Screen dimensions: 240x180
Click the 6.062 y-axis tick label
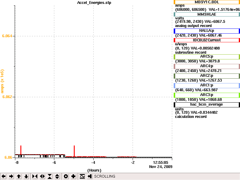tap(7, 97)
